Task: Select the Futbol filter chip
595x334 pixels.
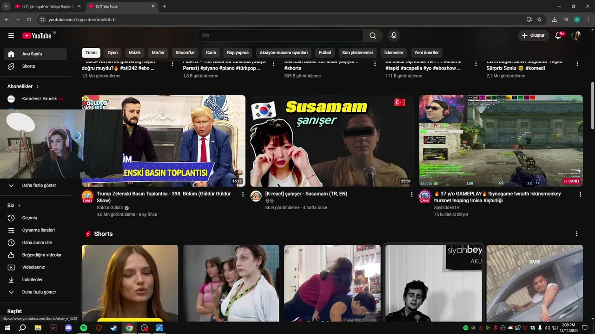Action: 325,53
